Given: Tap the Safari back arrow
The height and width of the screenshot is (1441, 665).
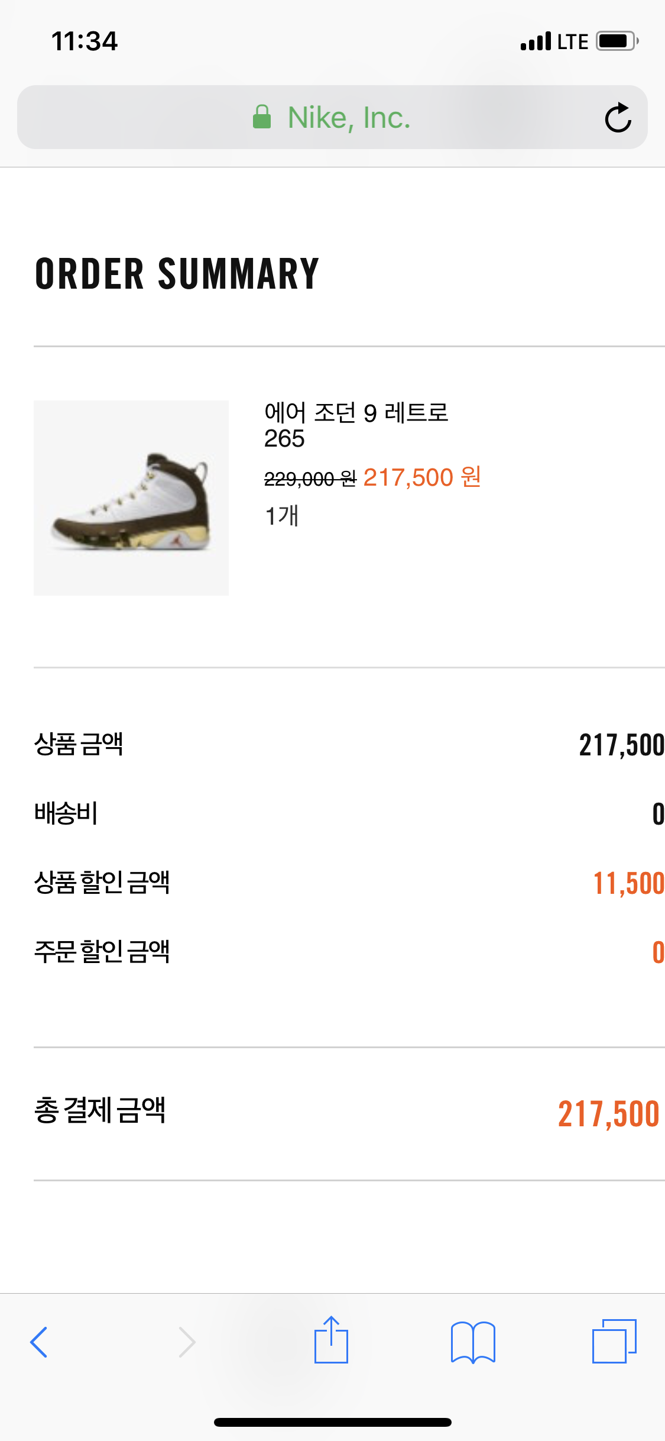Looking at the screenshot, I should pos(39,1342).
